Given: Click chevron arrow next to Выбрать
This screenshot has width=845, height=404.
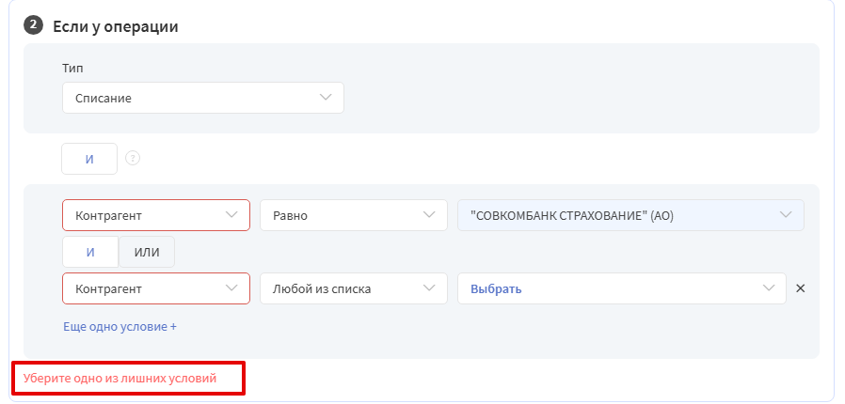Looking at the screenshot, I should [769, 287].
